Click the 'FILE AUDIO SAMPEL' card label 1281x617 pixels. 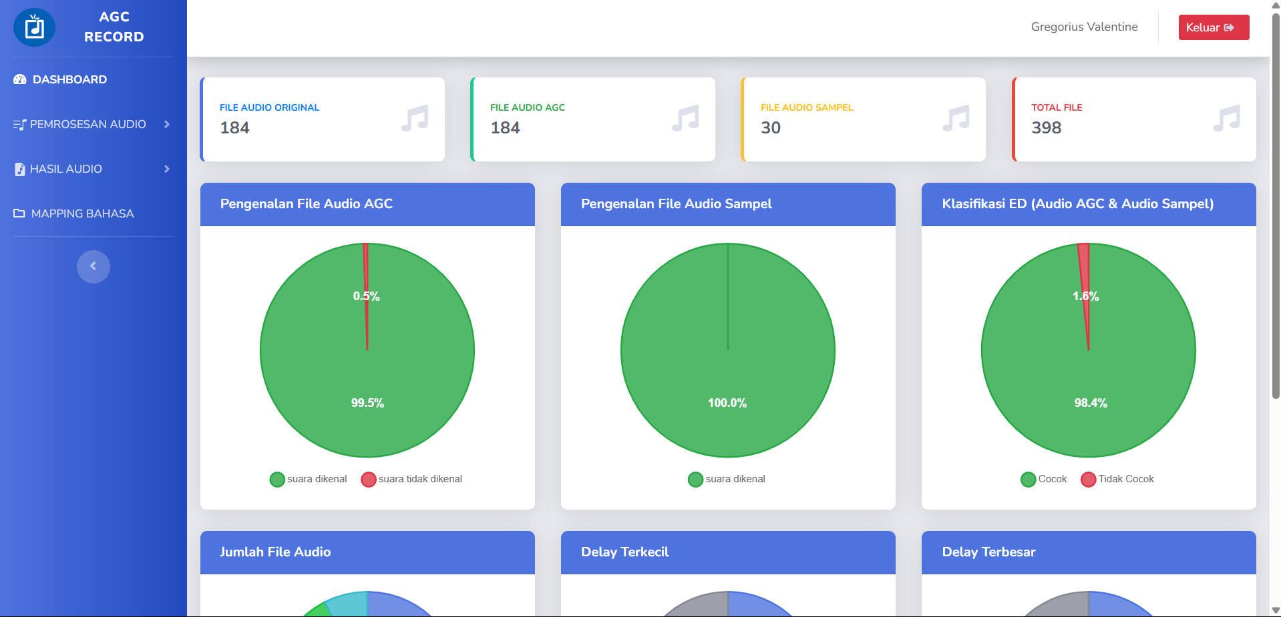[807, 107]
